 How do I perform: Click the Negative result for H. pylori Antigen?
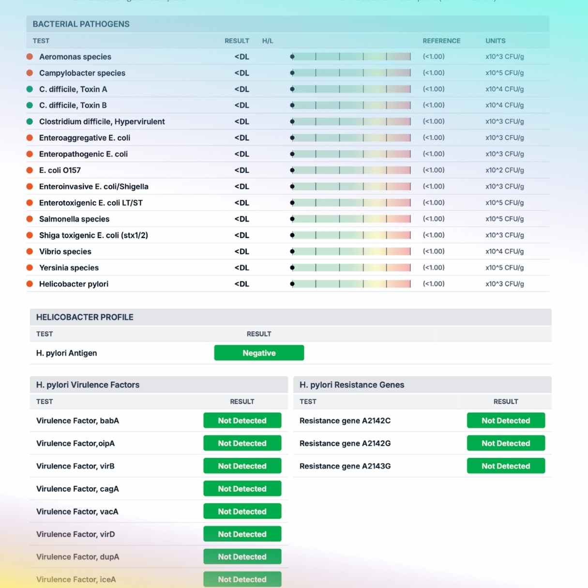coord(259,353)
